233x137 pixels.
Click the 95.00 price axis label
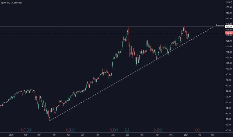[x=229, y=74]
